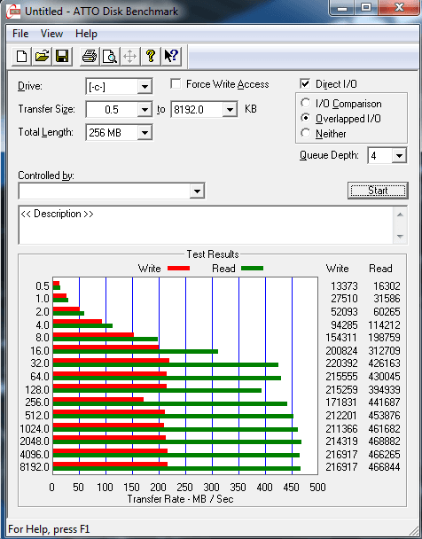Image resolution: width=422 pixels, height=539 pixels.
Task: Click the Read value 430045
Action: [x=384, y=377]
